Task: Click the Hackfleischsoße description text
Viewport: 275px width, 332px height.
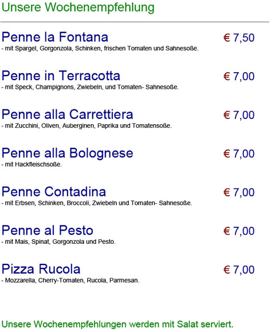Action: 32,164
